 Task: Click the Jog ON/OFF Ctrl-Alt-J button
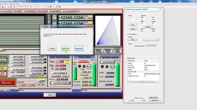[60, 83]
